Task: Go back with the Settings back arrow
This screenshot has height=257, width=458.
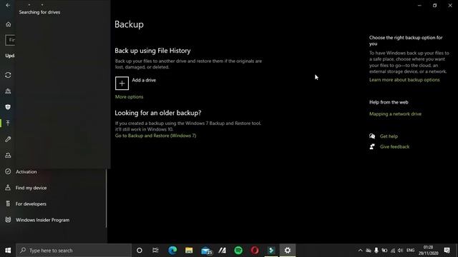Action: 8,5
